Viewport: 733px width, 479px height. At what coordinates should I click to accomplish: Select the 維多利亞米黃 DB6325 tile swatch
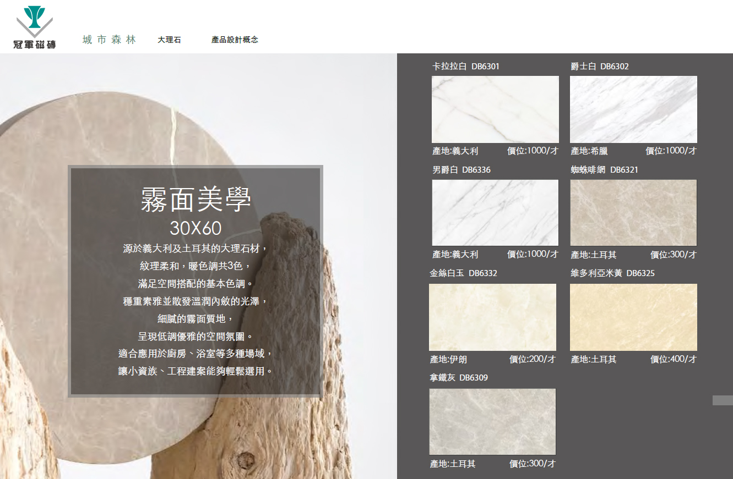(633, 317)
